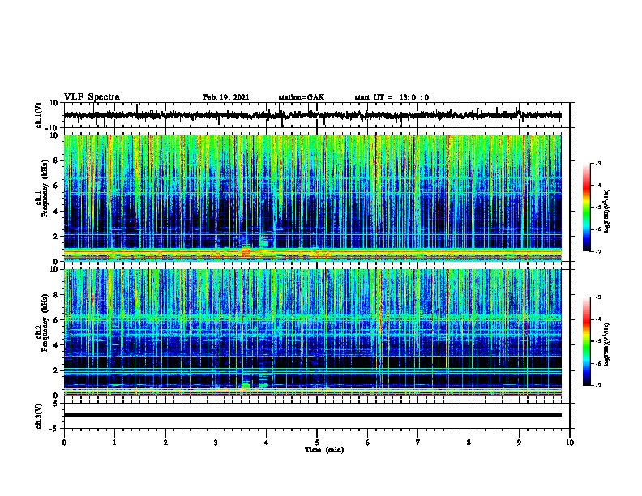Click the '5' tick label of ch.3 axis
Viewport: 642px width, 496px height.
[56, 404]
